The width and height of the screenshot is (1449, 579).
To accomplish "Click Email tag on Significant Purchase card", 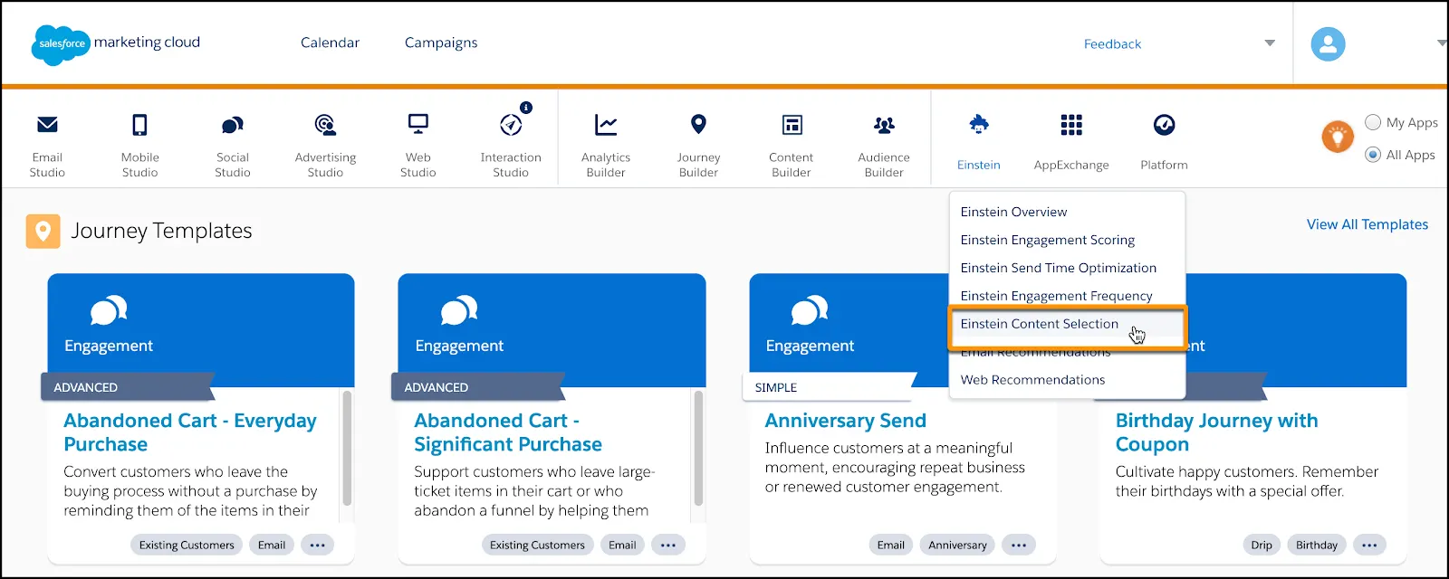I will point(622,545).
